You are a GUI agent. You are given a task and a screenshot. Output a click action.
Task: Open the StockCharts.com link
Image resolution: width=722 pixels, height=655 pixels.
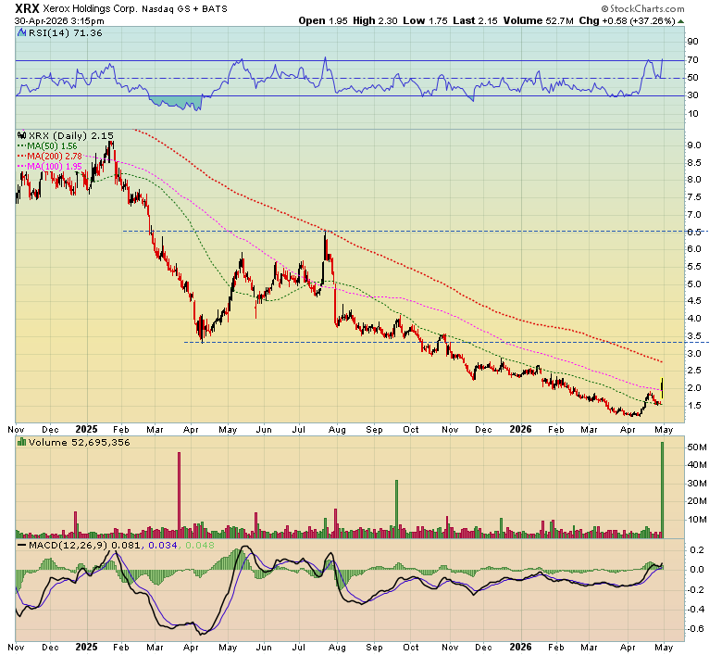click(647, 8)
